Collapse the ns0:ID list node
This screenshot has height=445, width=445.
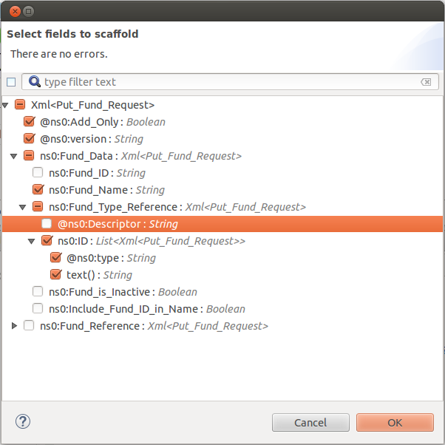[31, 241]
